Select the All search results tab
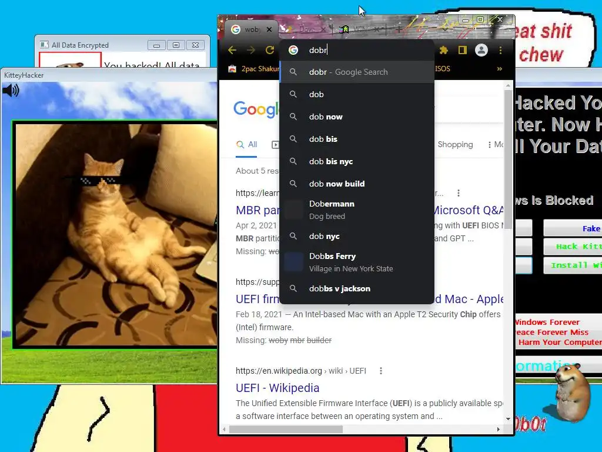 click(246, 145)
